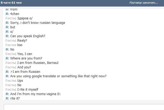164x110 pixels.
Task: Click 'Sorry, i don't know russian language' message
Action: pos(38,23)
